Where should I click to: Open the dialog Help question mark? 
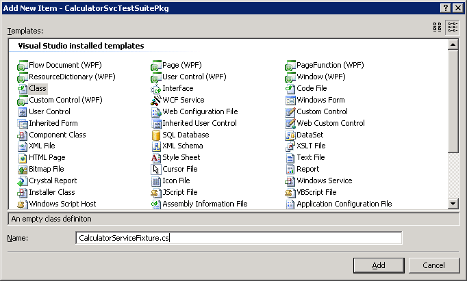click(x=445, y=8)
